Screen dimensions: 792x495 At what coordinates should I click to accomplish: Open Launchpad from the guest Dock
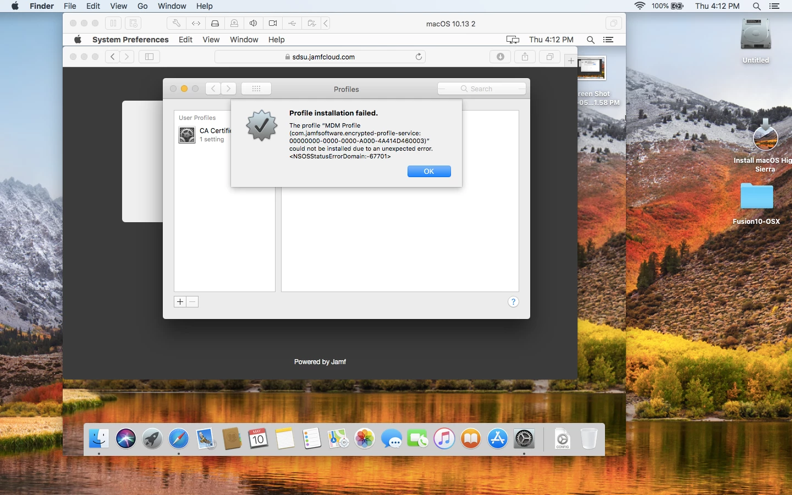(152, 439)
